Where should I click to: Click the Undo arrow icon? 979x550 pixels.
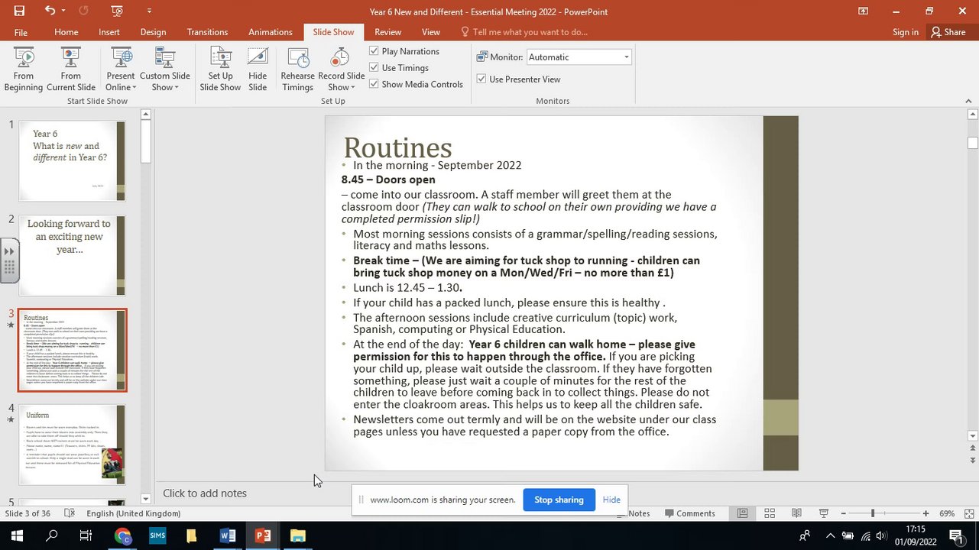tap(50, 11)
